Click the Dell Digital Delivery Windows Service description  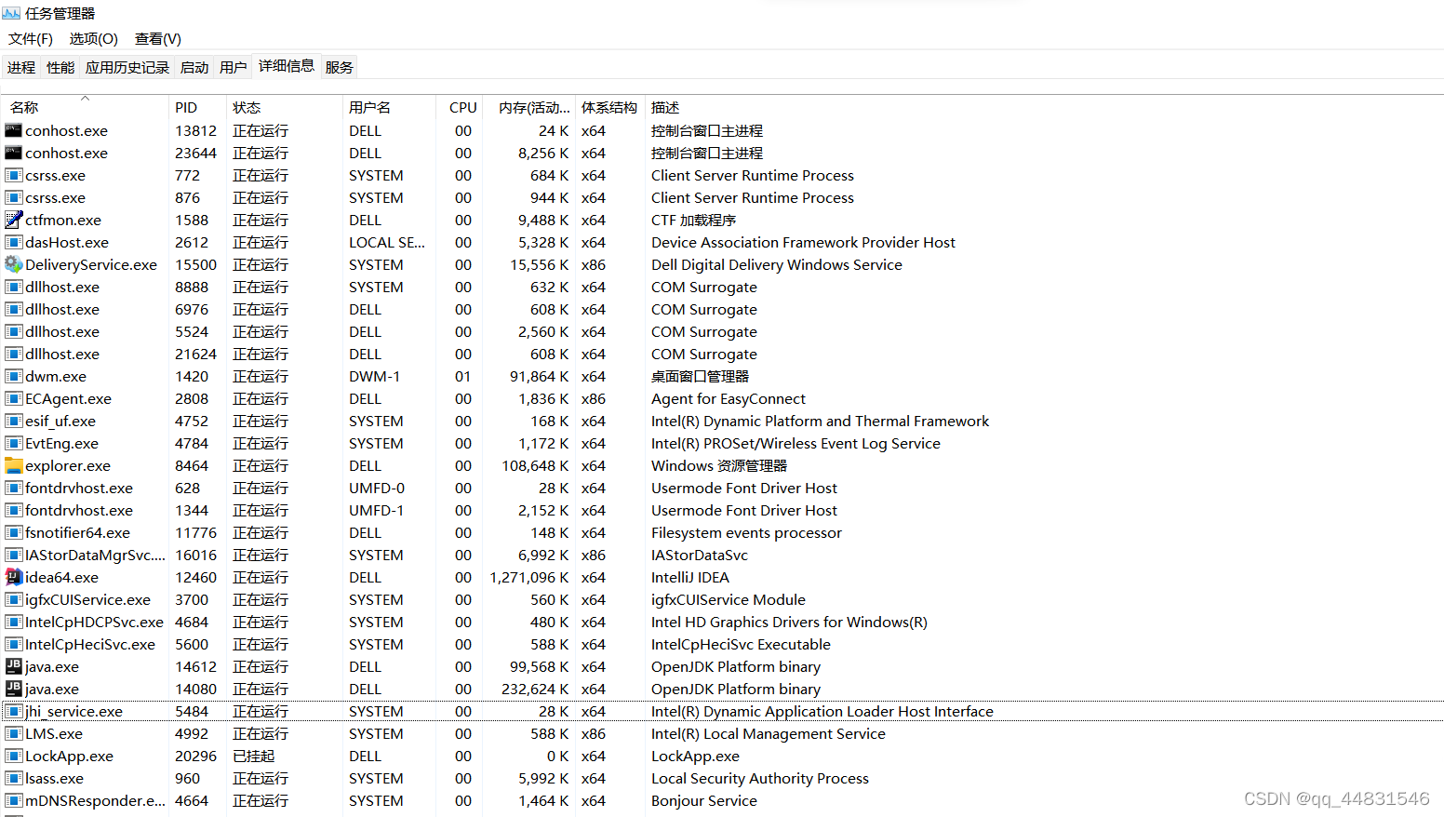tap(777, 264)
